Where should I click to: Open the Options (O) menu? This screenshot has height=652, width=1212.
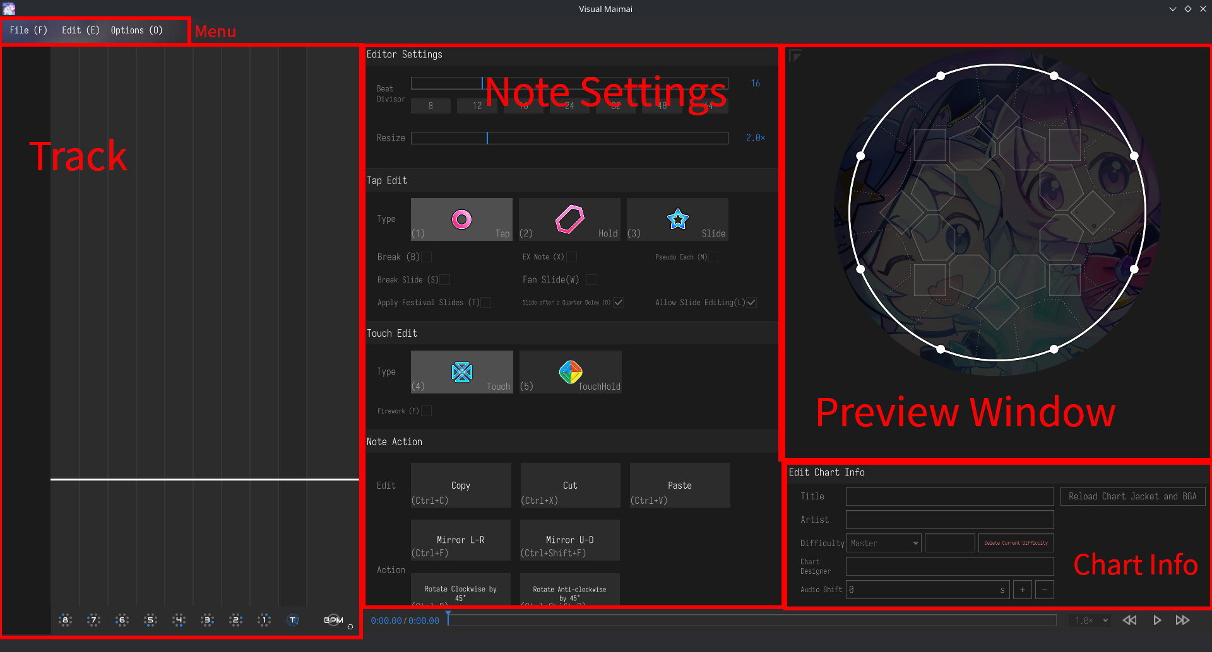point(136,30)
